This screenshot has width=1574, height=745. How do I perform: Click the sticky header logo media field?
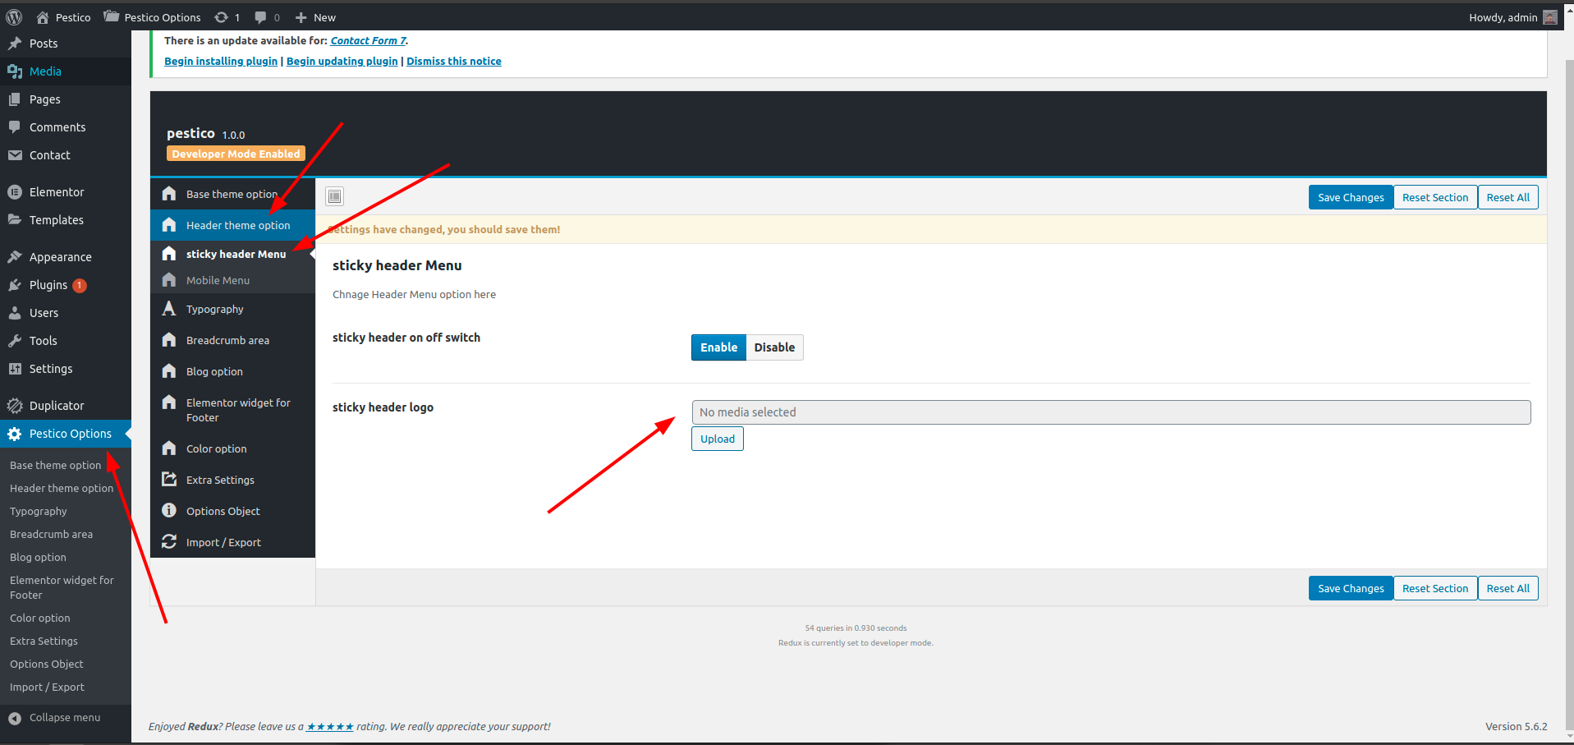point(1111,412)
